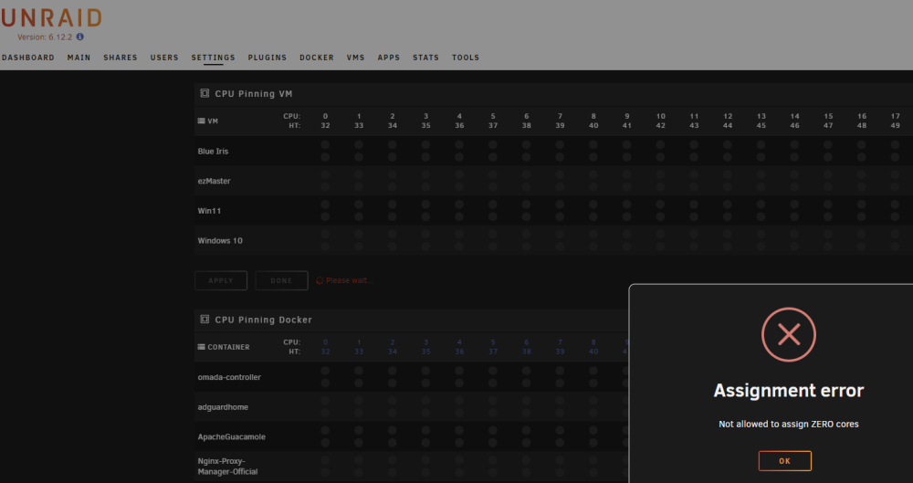This screenshot has height=483, width=913.
Task: Click the Nginx-Proxy-Manager-Official container name
Action: tap(227, 466)
